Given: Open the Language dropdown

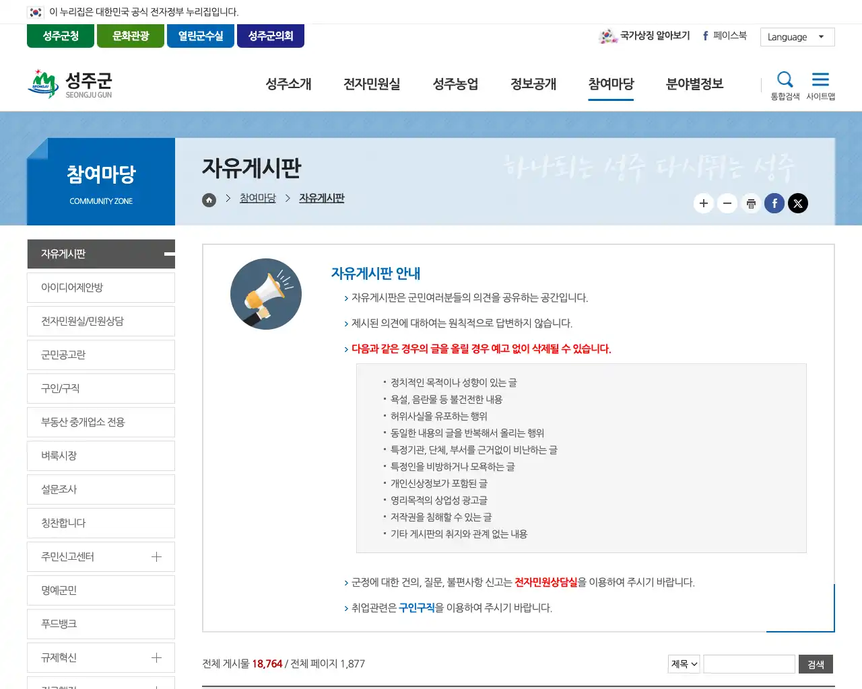Looking at the screenshot, I should click(797, 37).
